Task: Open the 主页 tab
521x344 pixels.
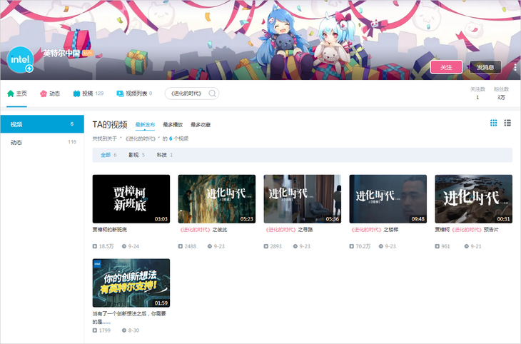Action: click(x=17, y=93)
